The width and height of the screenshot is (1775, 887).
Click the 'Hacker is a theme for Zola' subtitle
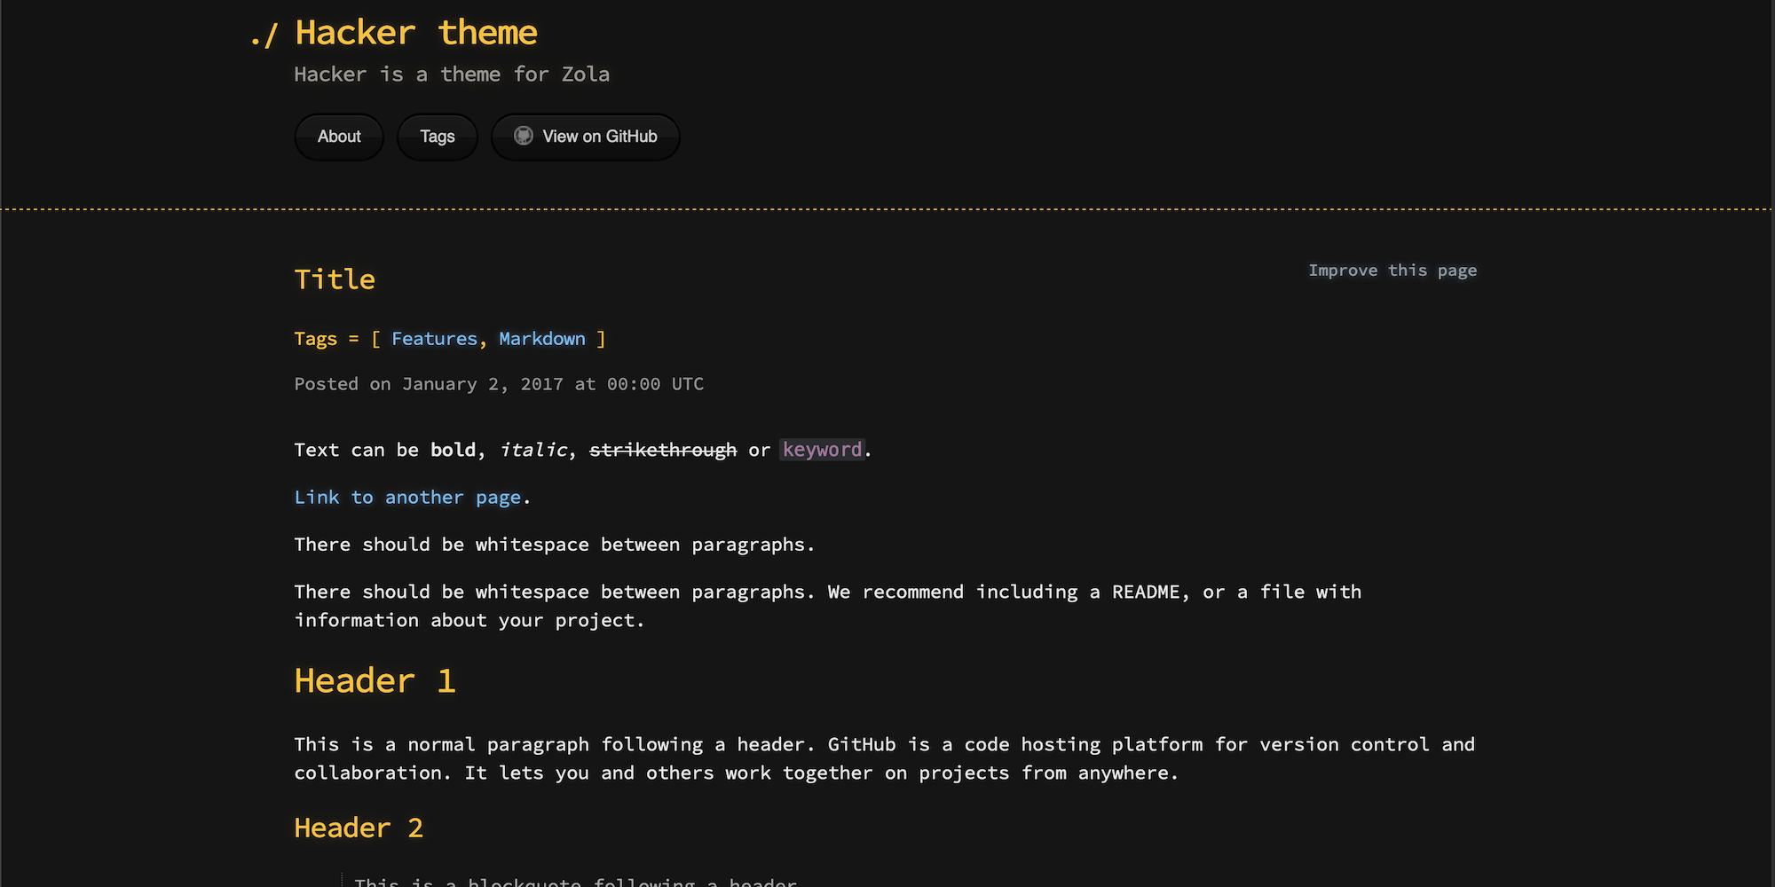point(452,75)
